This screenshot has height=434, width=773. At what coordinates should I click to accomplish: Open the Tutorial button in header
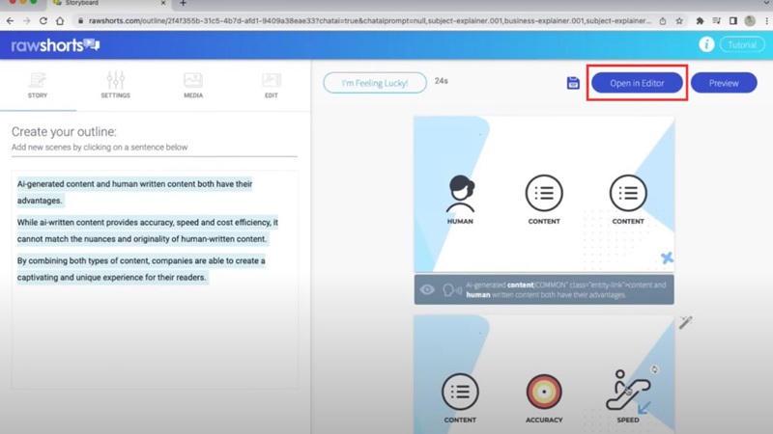(x=741, y=44)
